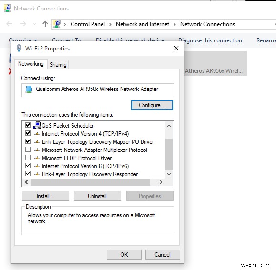
Task: Open the recent locations dropdown arrow
Action: tap(34, 24)
